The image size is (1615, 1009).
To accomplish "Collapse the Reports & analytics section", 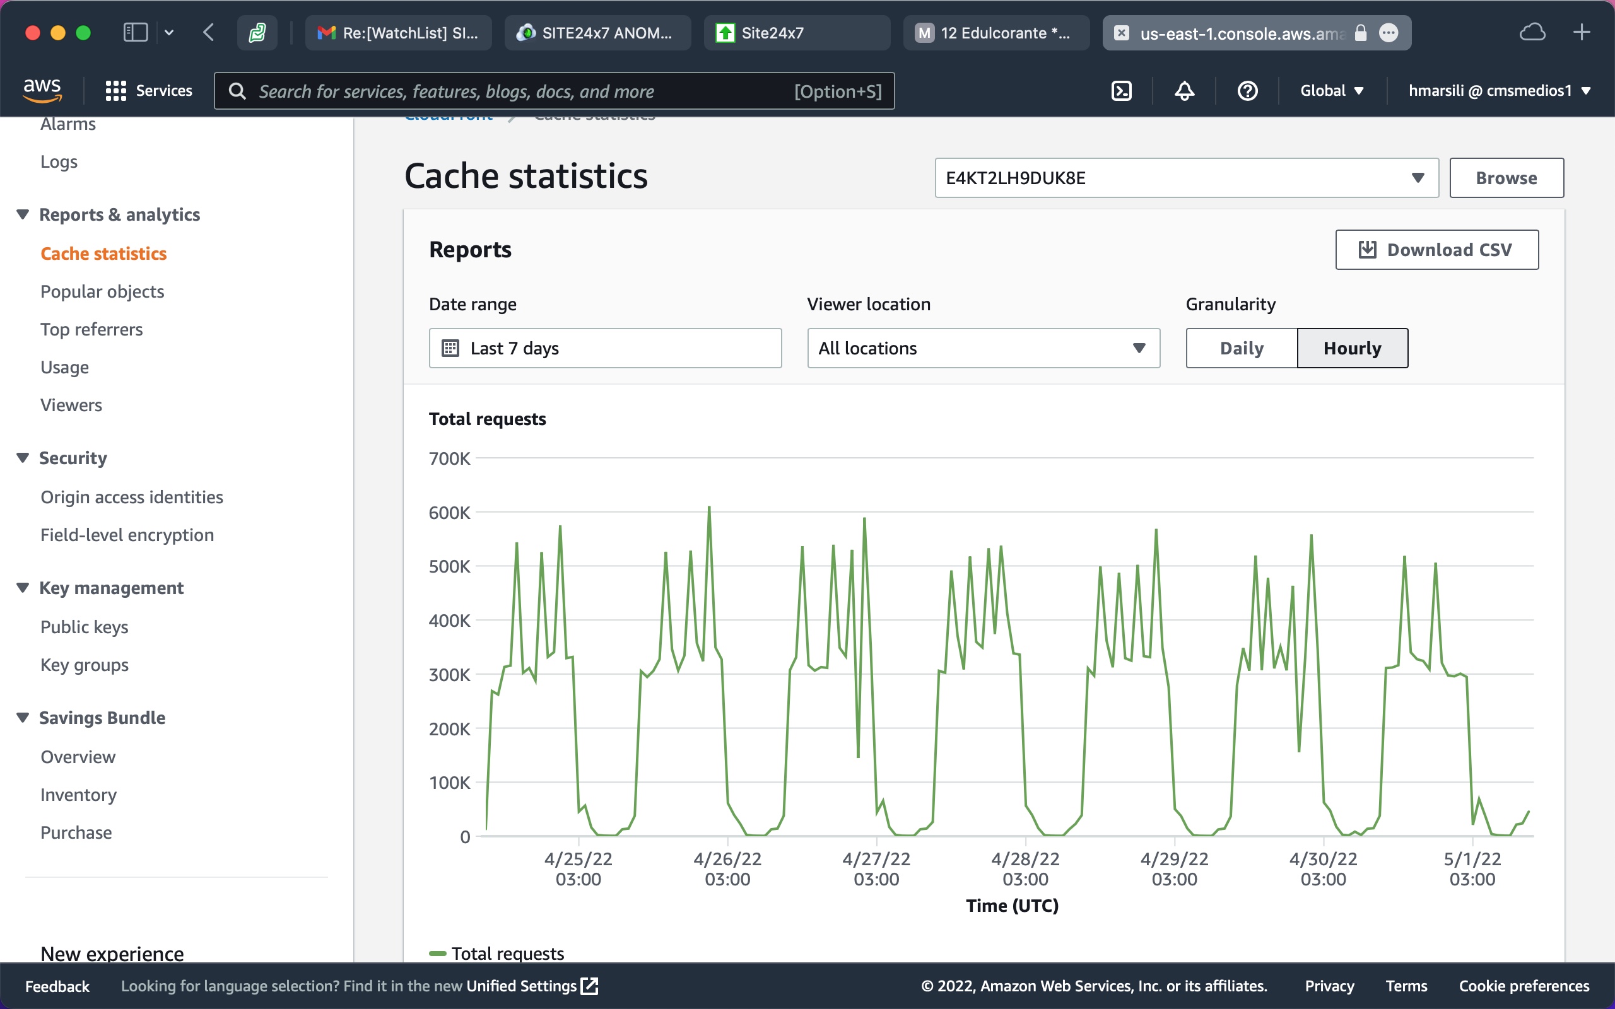I will point(23,214).
